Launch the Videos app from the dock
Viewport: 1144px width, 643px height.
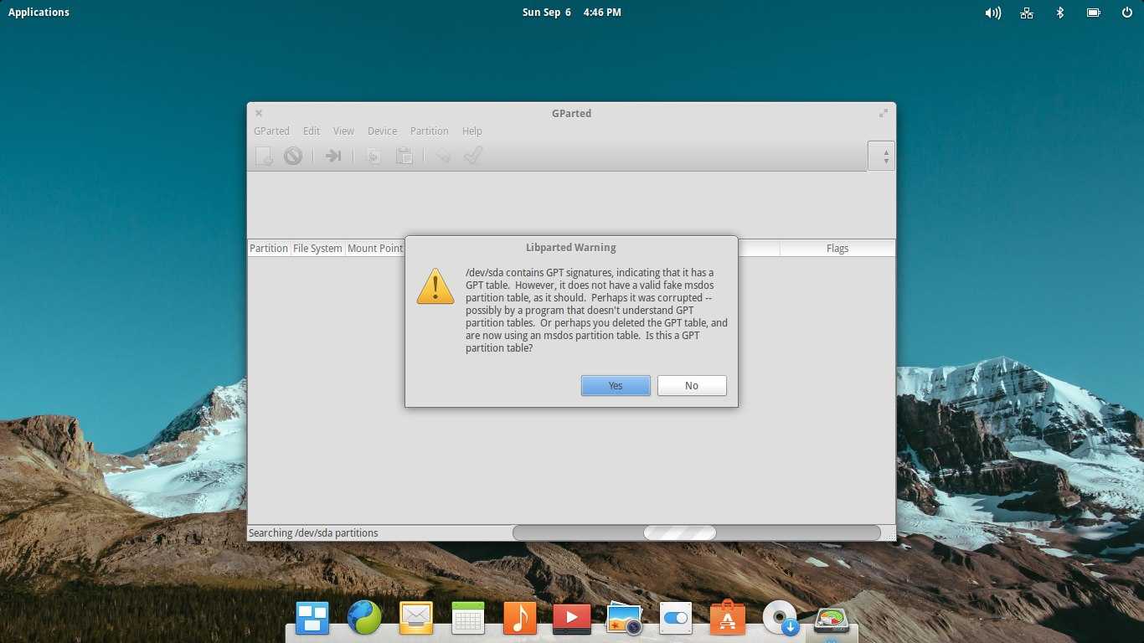point(572,619)
